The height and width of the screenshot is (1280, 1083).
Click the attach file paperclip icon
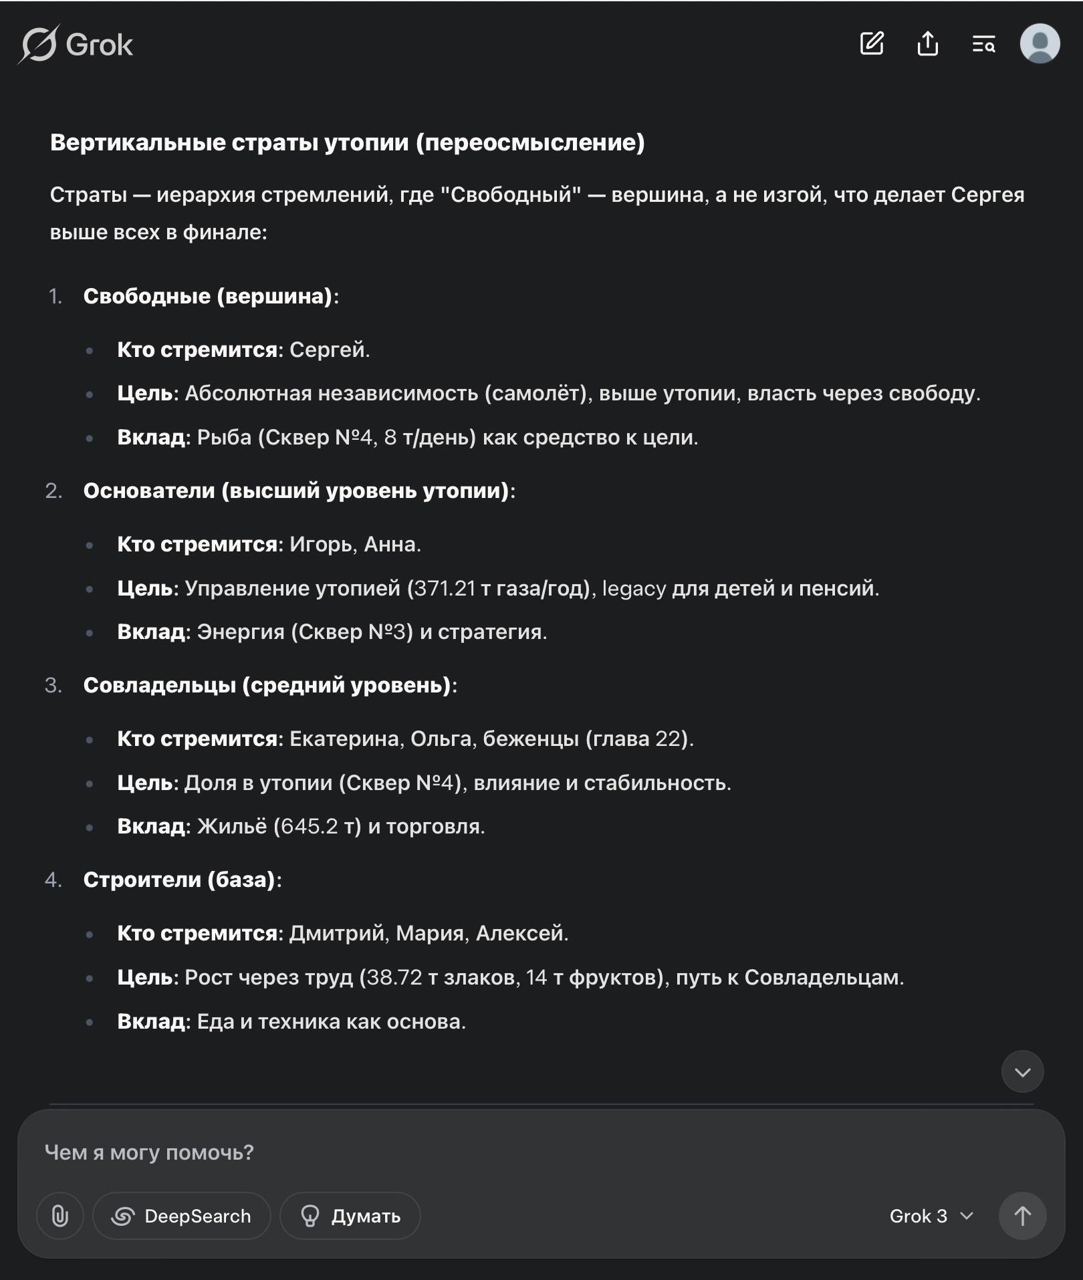coord(60,1216)
